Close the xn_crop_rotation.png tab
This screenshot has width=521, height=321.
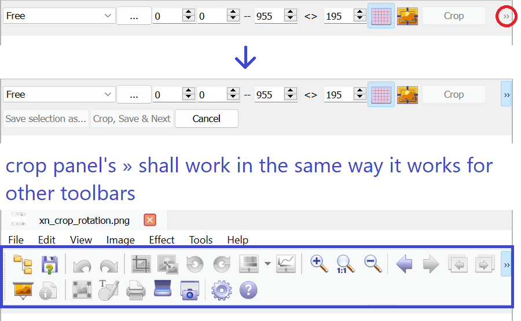pyautogui.click(x=150, y=220)
